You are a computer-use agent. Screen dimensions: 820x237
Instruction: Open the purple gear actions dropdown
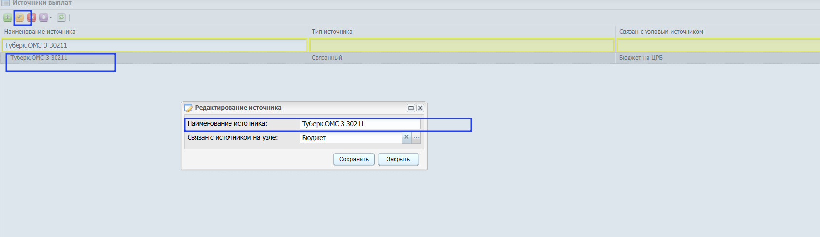pos(46,17)
